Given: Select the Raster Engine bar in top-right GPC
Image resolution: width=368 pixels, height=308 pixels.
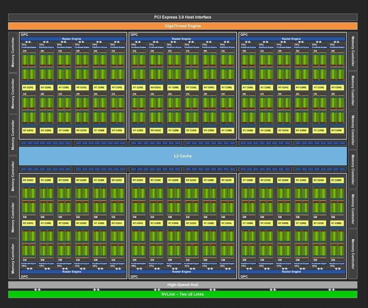Looking at the screenshot, I should 292,39.
